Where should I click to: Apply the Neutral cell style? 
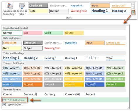[74, 33]
